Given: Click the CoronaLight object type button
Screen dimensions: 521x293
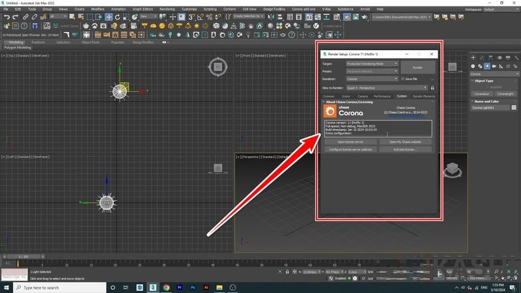Looking at the screenshot, I should coord(505,94).
